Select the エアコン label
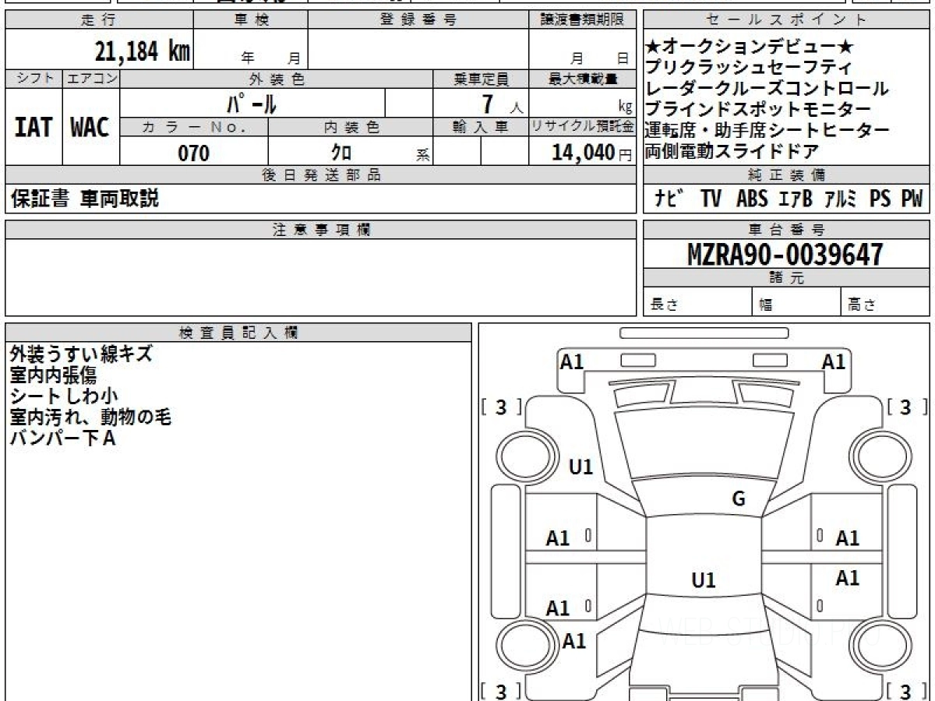 90,79
